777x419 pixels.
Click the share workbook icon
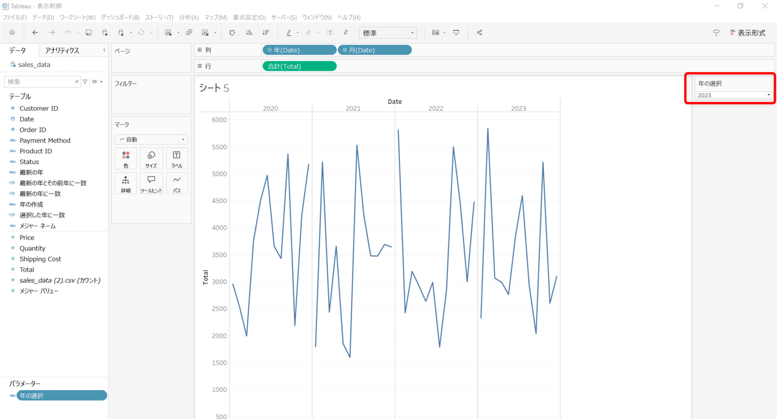point(479,33)
